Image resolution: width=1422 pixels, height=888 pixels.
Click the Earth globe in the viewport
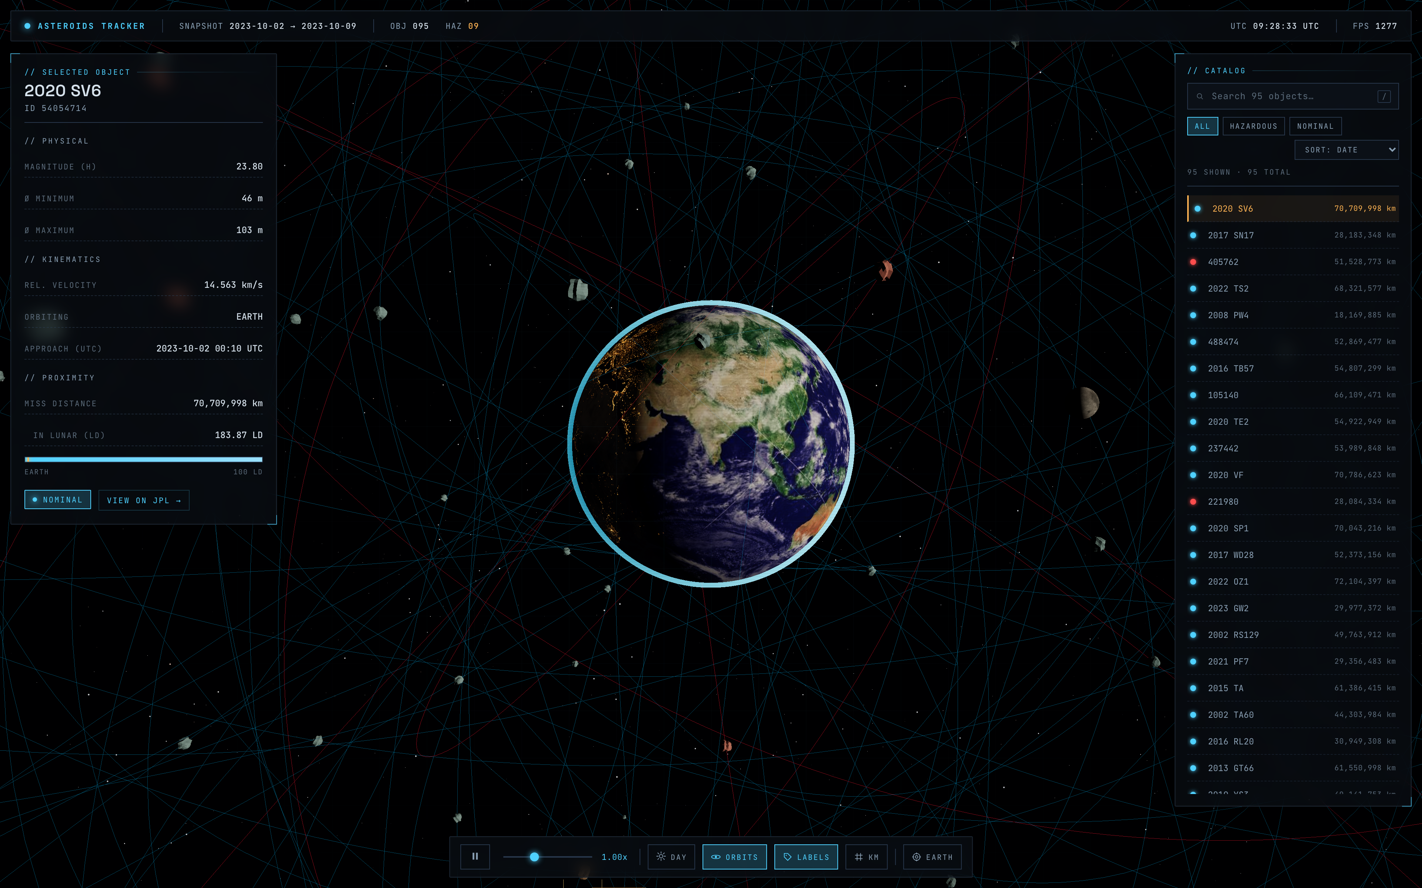click(710, 444)
